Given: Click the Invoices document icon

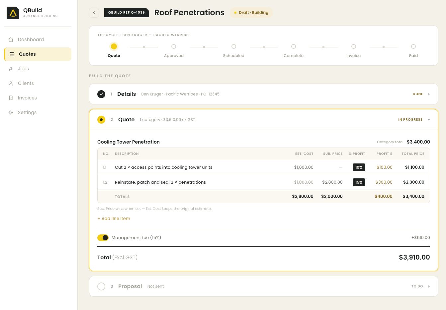Looking at the screenshot, I should 11,98.
